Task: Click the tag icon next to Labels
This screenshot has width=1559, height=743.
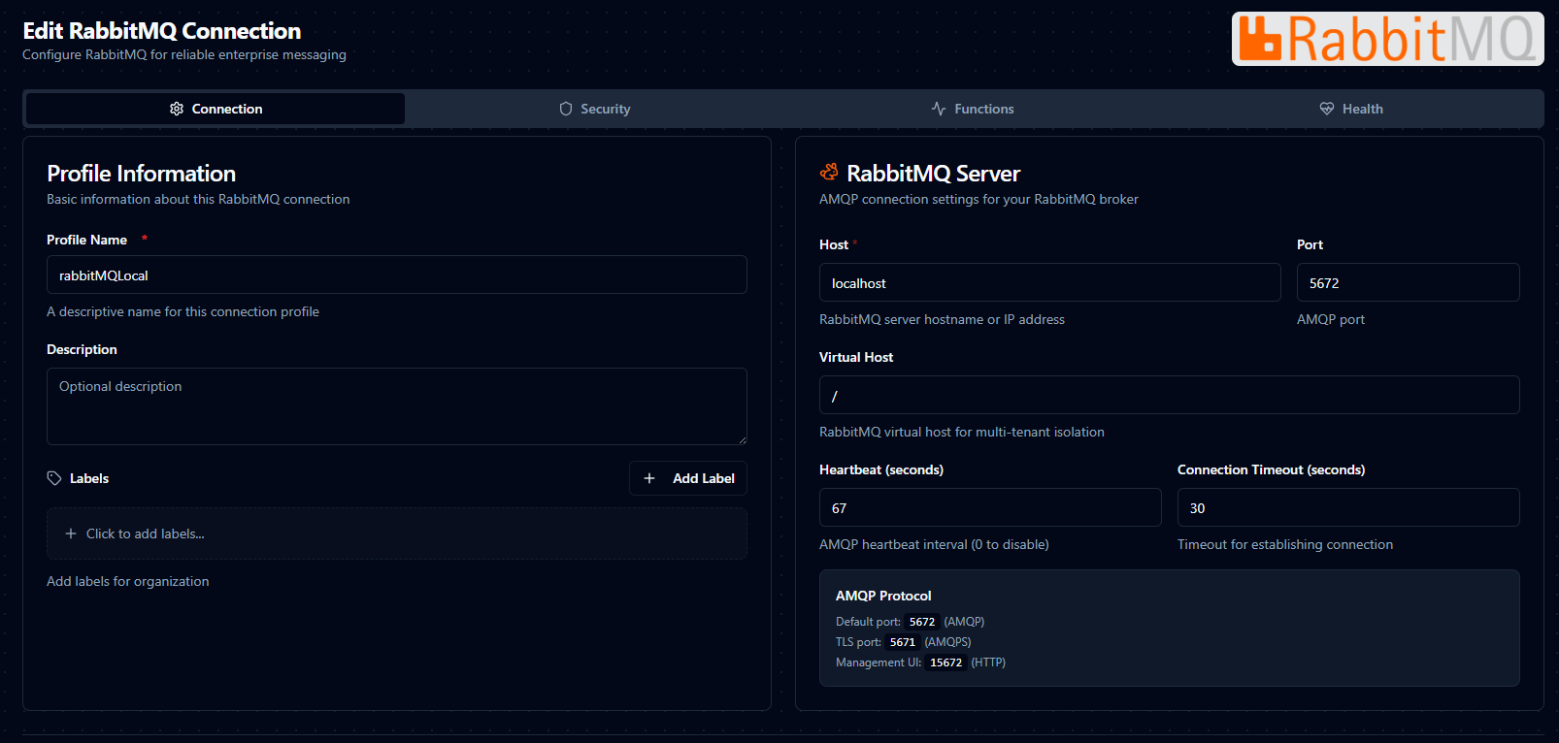Action: tap(54, 478)
